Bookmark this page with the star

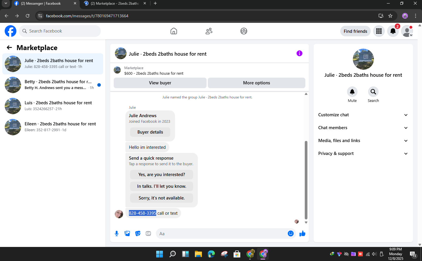coord(390,16)
